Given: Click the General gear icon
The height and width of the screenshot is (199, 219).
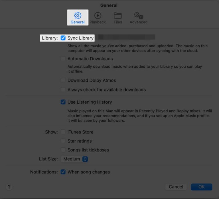Looking at the screenshot, I should point(78,15).
